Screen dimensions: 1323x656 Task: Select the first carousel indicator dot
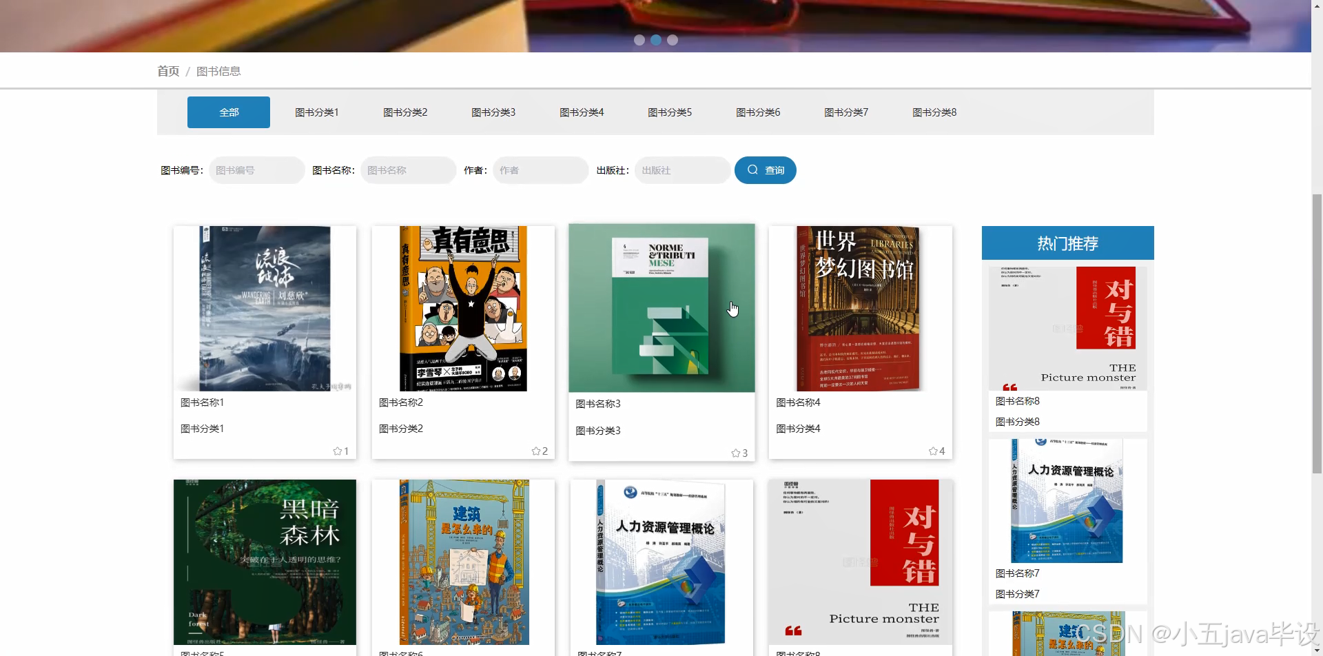pyautogui.click(x=639, y=40)
